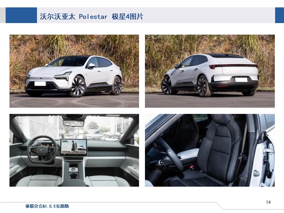The width and height of the screenshot is (284, 213).
Task: Click the front wheel of the white car
Action: [78, 87]
